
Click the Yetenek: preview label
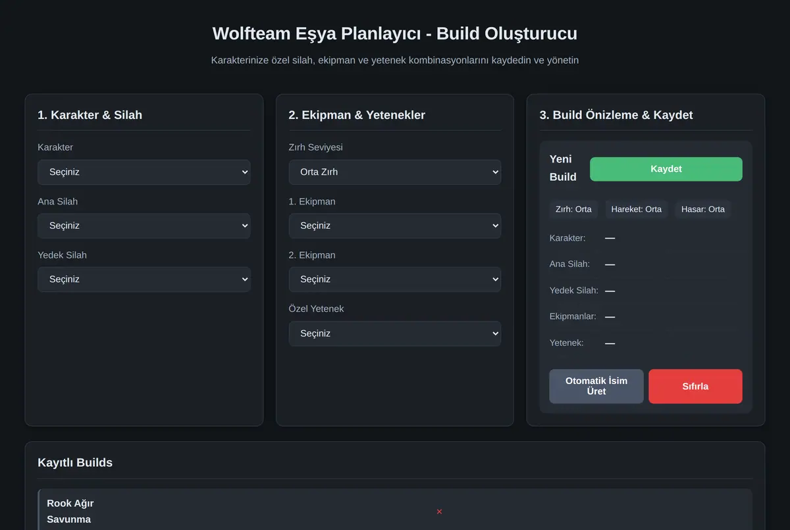tap(566, 343)
